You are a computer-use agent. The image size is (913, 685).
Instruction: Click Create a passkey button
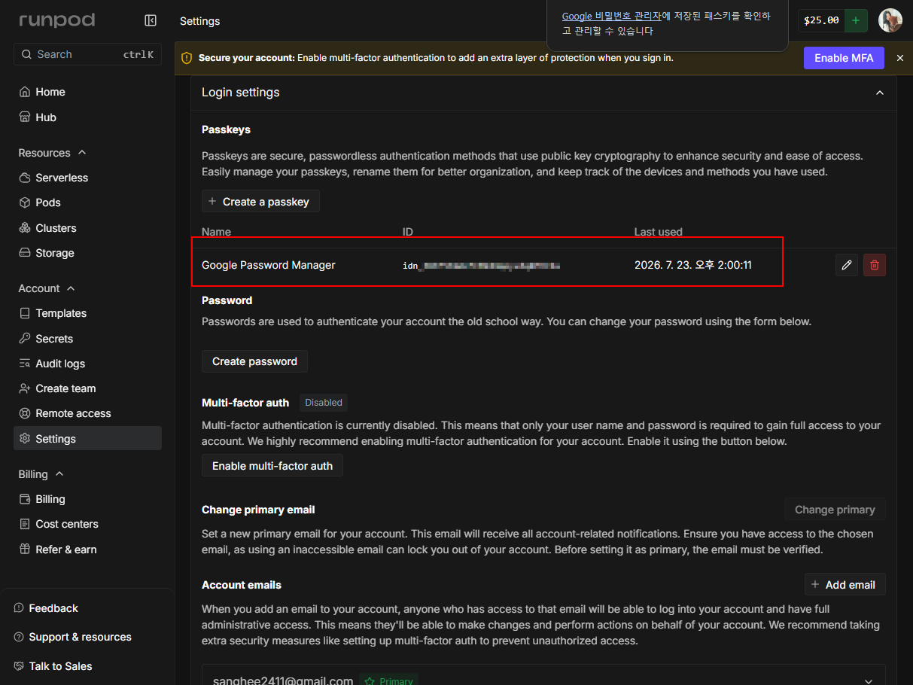(x=260, y=202)
